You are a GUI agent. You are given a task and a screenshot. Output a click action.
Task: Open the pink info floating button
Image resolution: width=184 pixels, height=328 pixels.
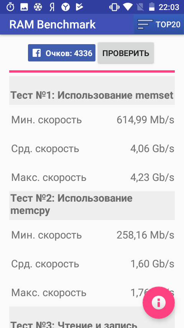tap(159, 303)
